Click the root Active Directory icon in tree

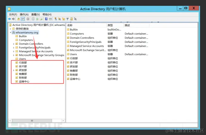pyautogui.click(x=10, y=25)
